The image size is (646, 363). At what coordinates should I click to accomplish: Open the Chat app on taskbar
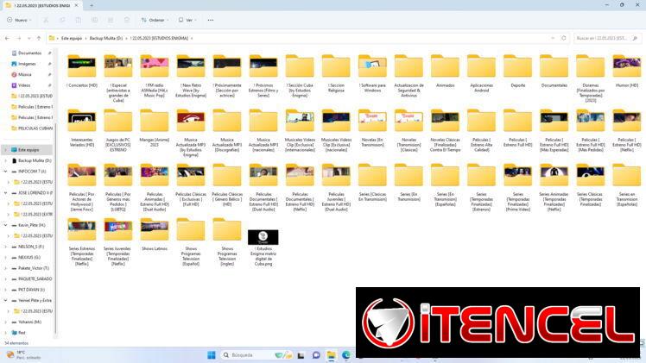click(x=316, y=355)
